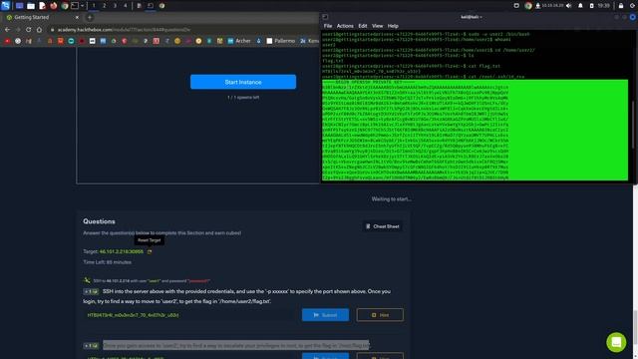638x359 pixels.
Task: Go to the browser home page
Action: pos(39,30)
